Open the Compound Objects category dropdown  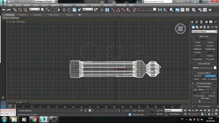click(204, 32)
